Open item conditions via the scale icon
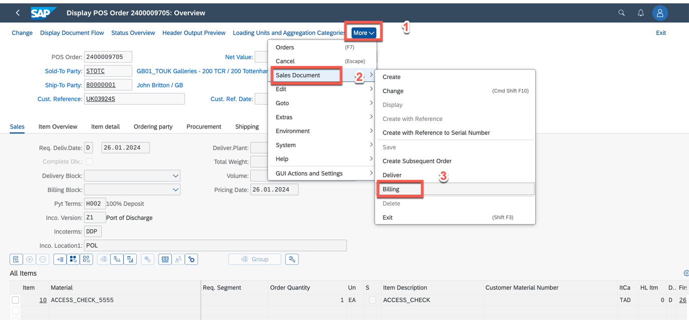The image size is (689, 320). [x=104, y=259]
